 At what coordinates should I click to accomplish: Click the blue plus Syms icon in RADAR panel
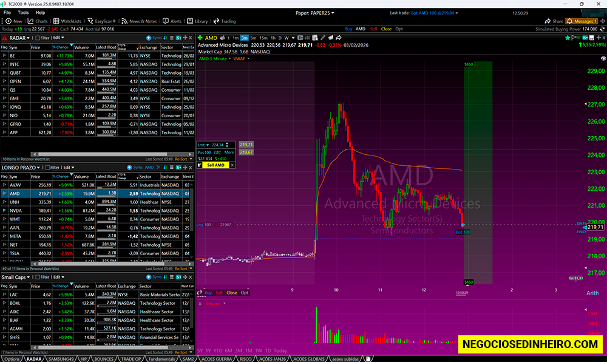tap(149, 38)
